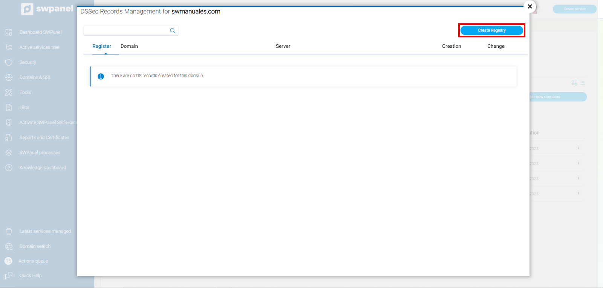Open Tools menu label
This screenshot has width=603, height=288.
[25, 92]
